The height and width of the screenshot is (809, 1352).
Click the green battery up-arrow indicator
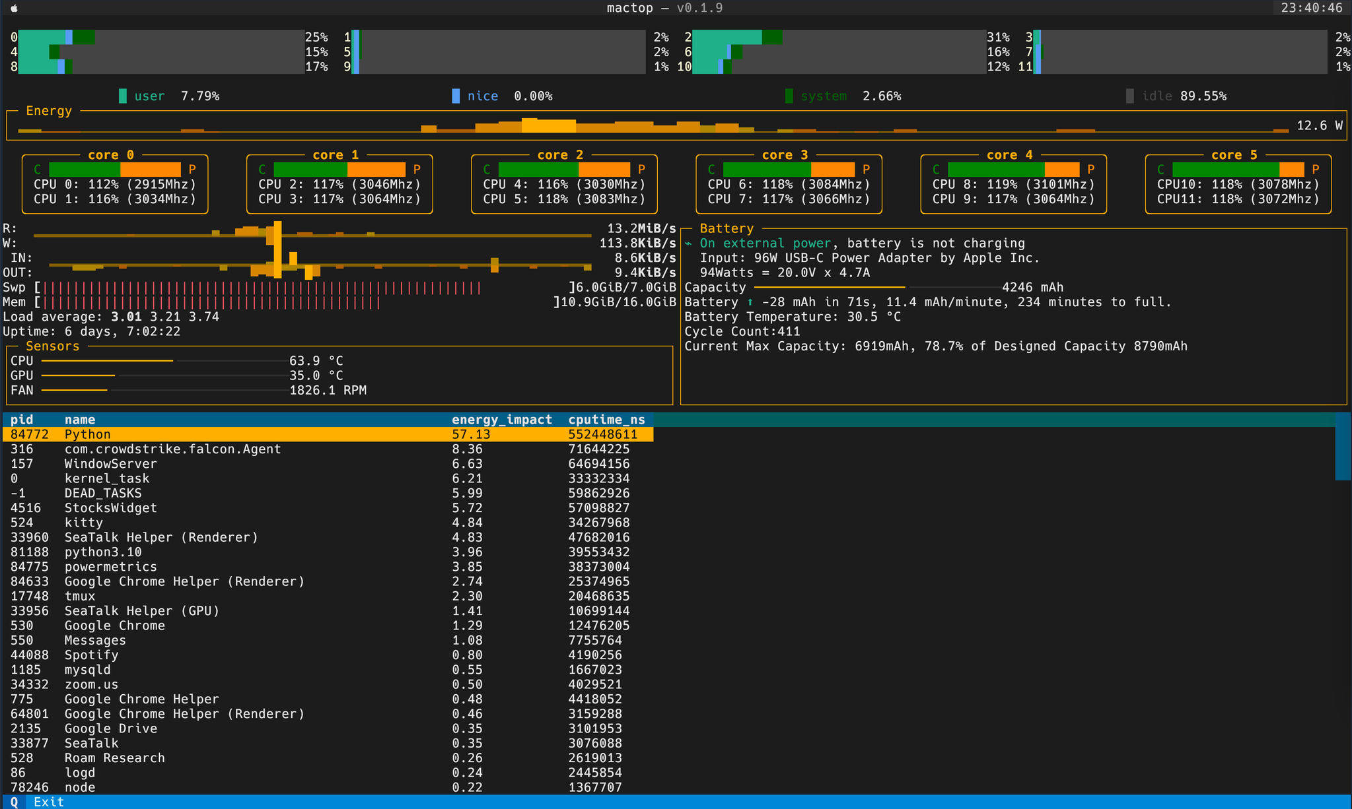pos(750,302)
